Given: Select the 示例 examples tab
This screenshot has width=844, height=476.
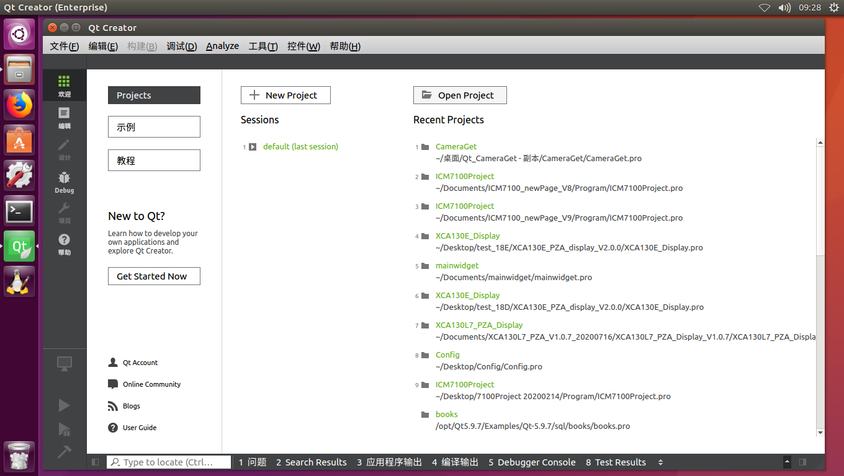Looking at the screenshot, I should click(154, 126).
